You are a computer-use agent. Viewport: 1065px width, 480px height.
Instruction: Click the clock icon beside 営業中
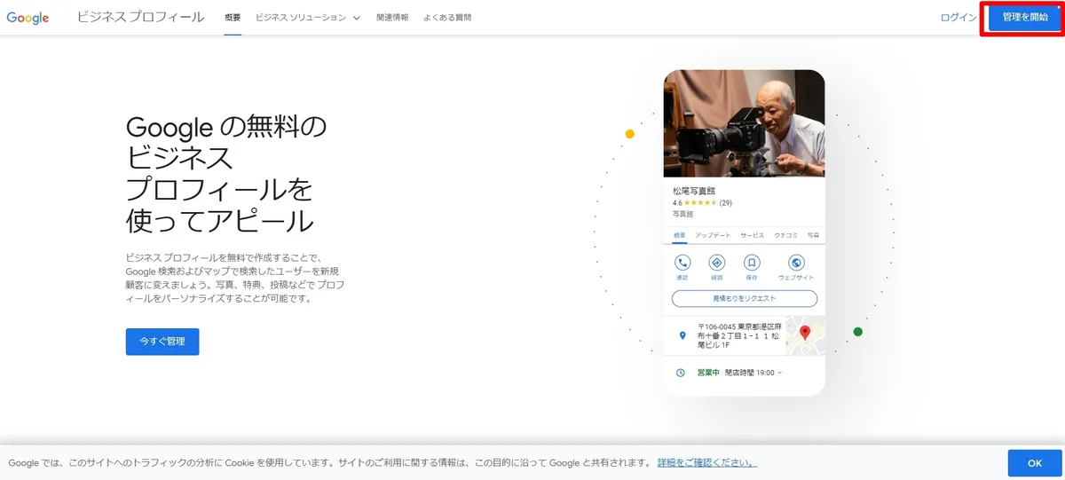tap(681, 373)
